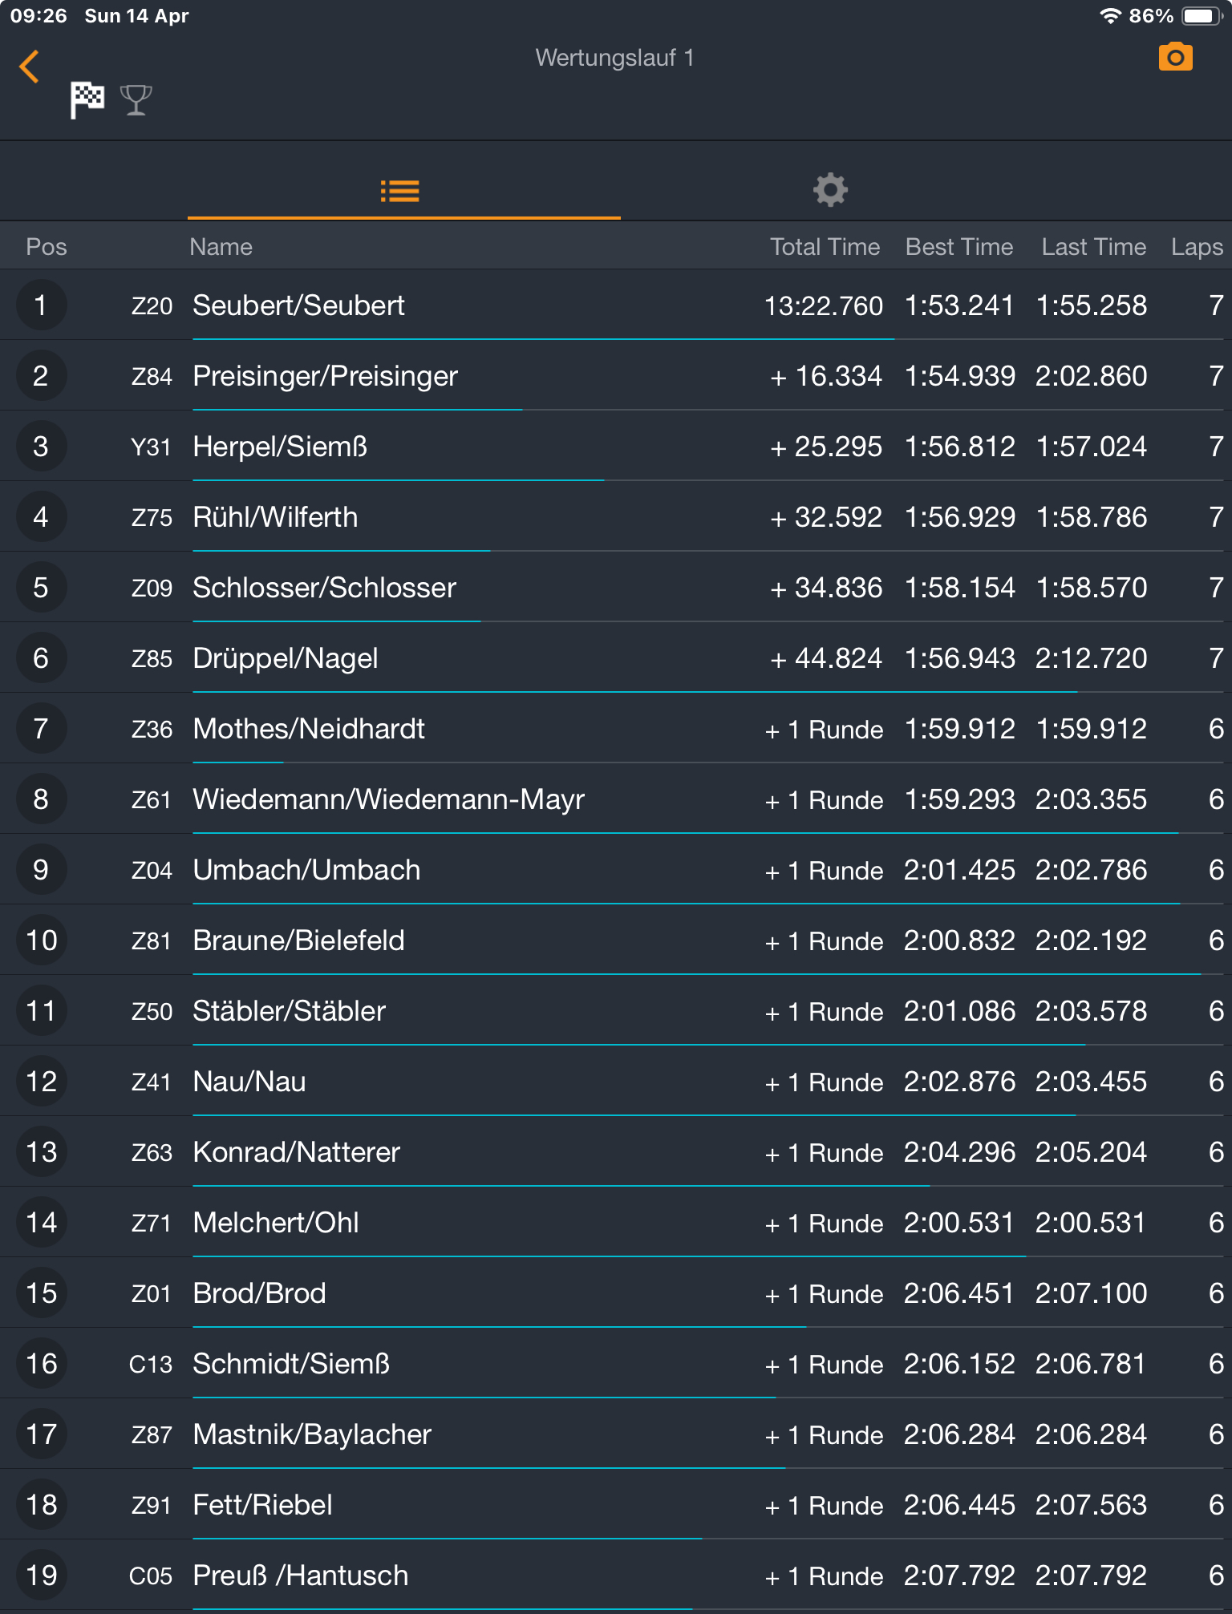Tap the progress bar under Drüppel/Nagel
1232x1614 pixels.
(x=634, y=691)
